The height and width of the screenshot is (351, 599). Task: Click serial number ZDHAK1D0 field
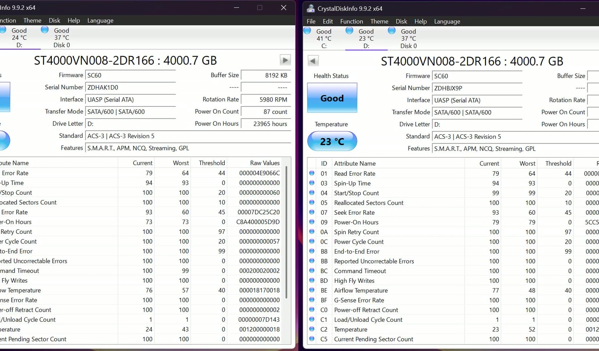[x=130, y=87]
